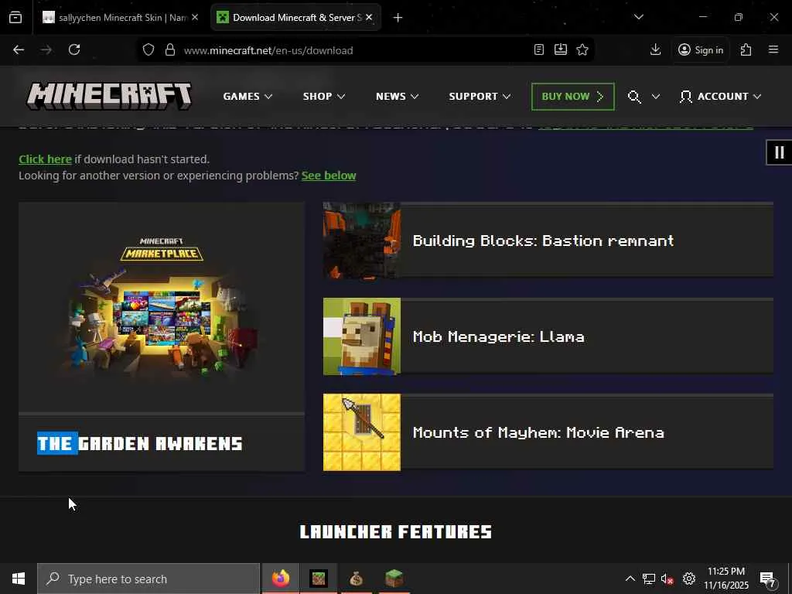Pause animations with the pause button
This screenshot has height=594, width=792.
point(779,152)
